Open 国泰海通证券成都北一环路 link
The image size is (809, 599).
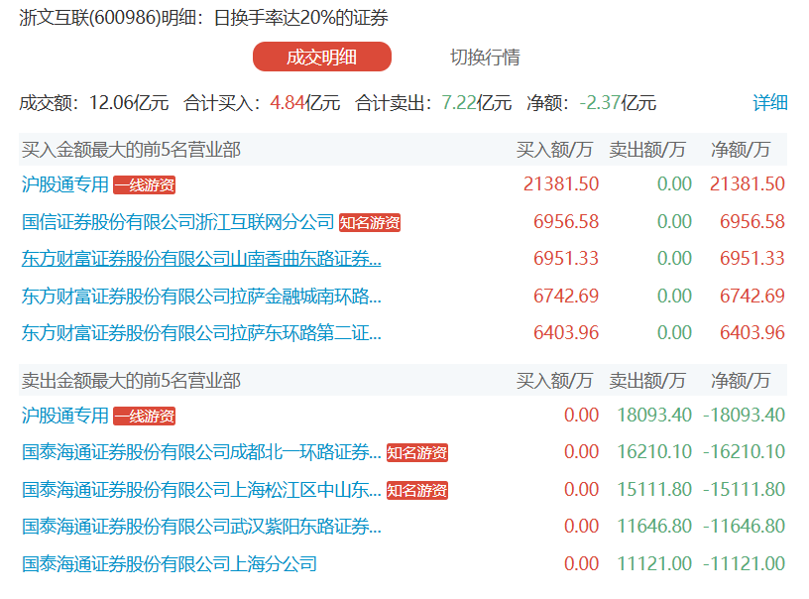tap(201, 452)
